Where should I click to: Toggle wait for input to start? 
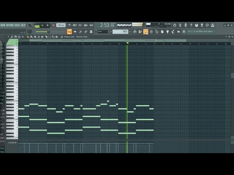[75, 25]
